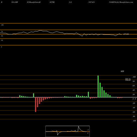Click the MR axis label -80

[x=134, y=116]
